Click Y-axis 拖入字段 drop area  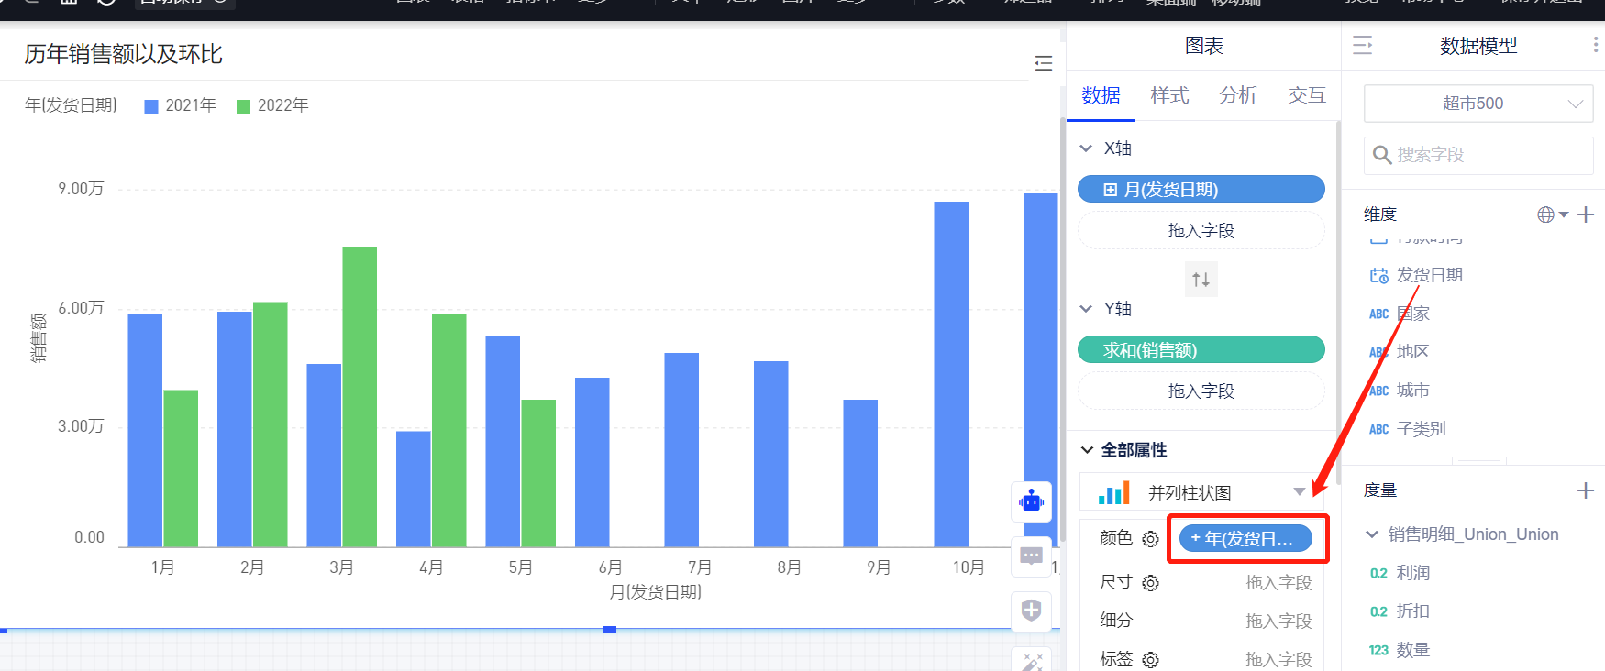coord(1201,391)
